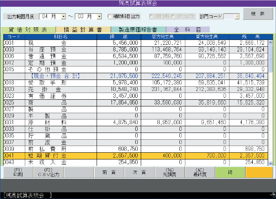Jump to last page with 最終頁
The width and height of the screenshot is (276, 199).
click(x=200, y=172)
